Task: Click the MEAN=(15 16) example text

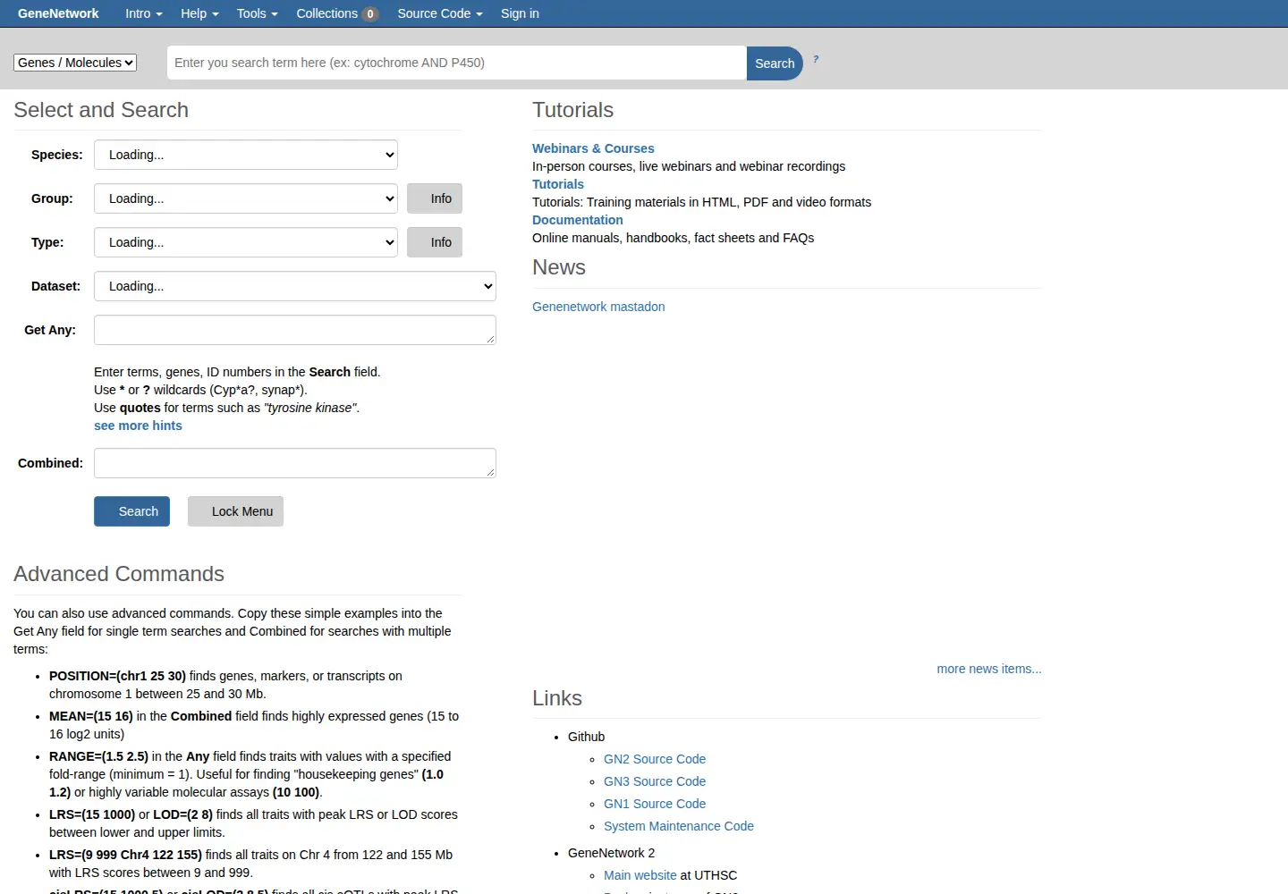Action: [x=91, y=716]
